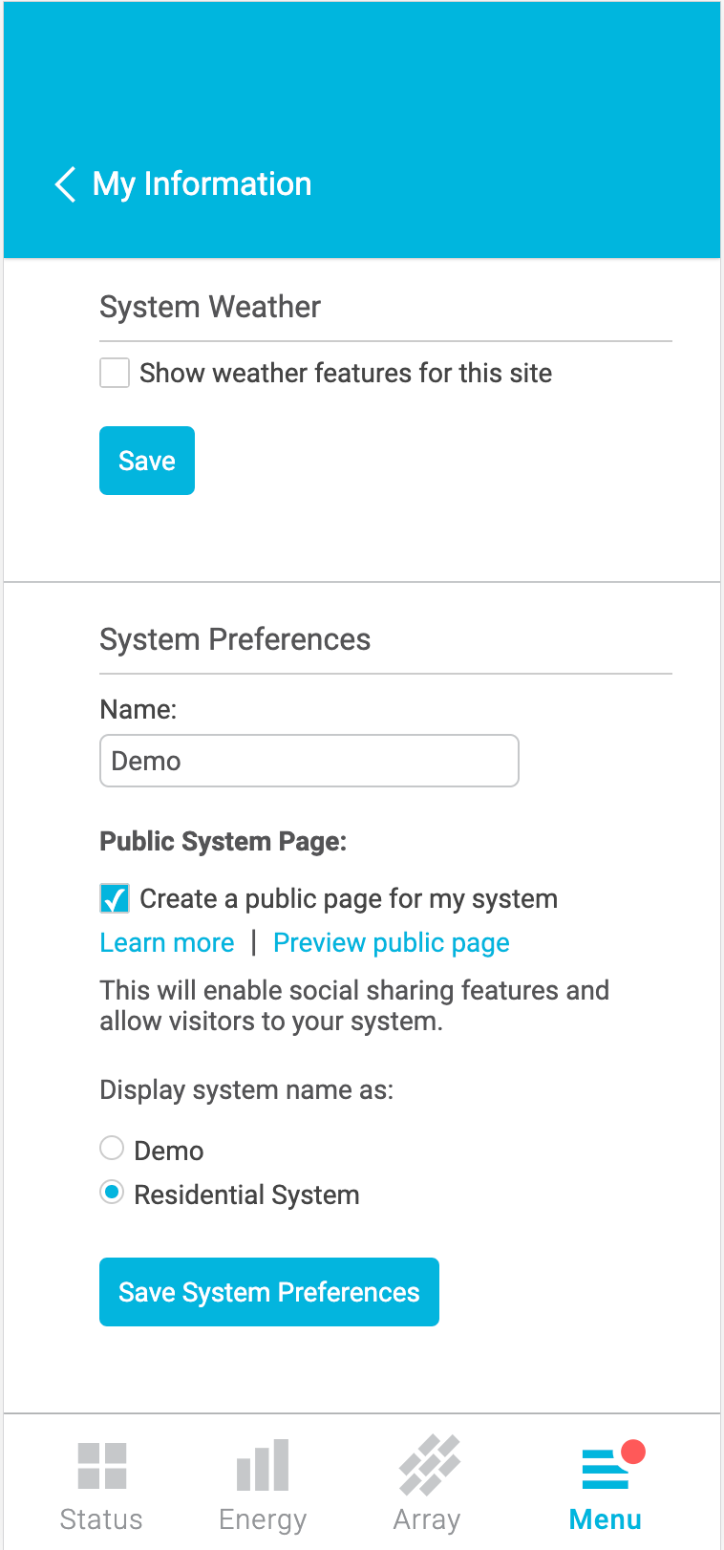Switch to the Energy tab

262,1481
